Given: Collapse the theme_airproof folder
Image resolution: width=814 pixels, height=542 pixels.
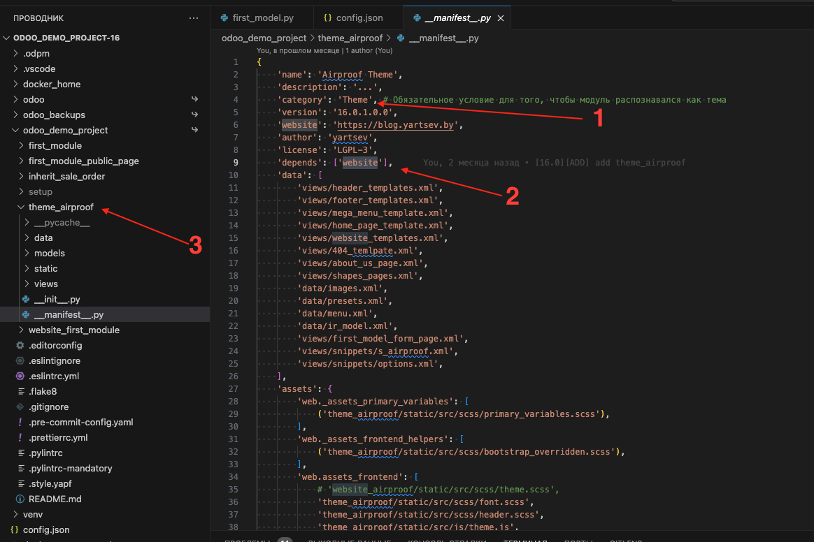Looking at the screenshot, I should [21, 207].
